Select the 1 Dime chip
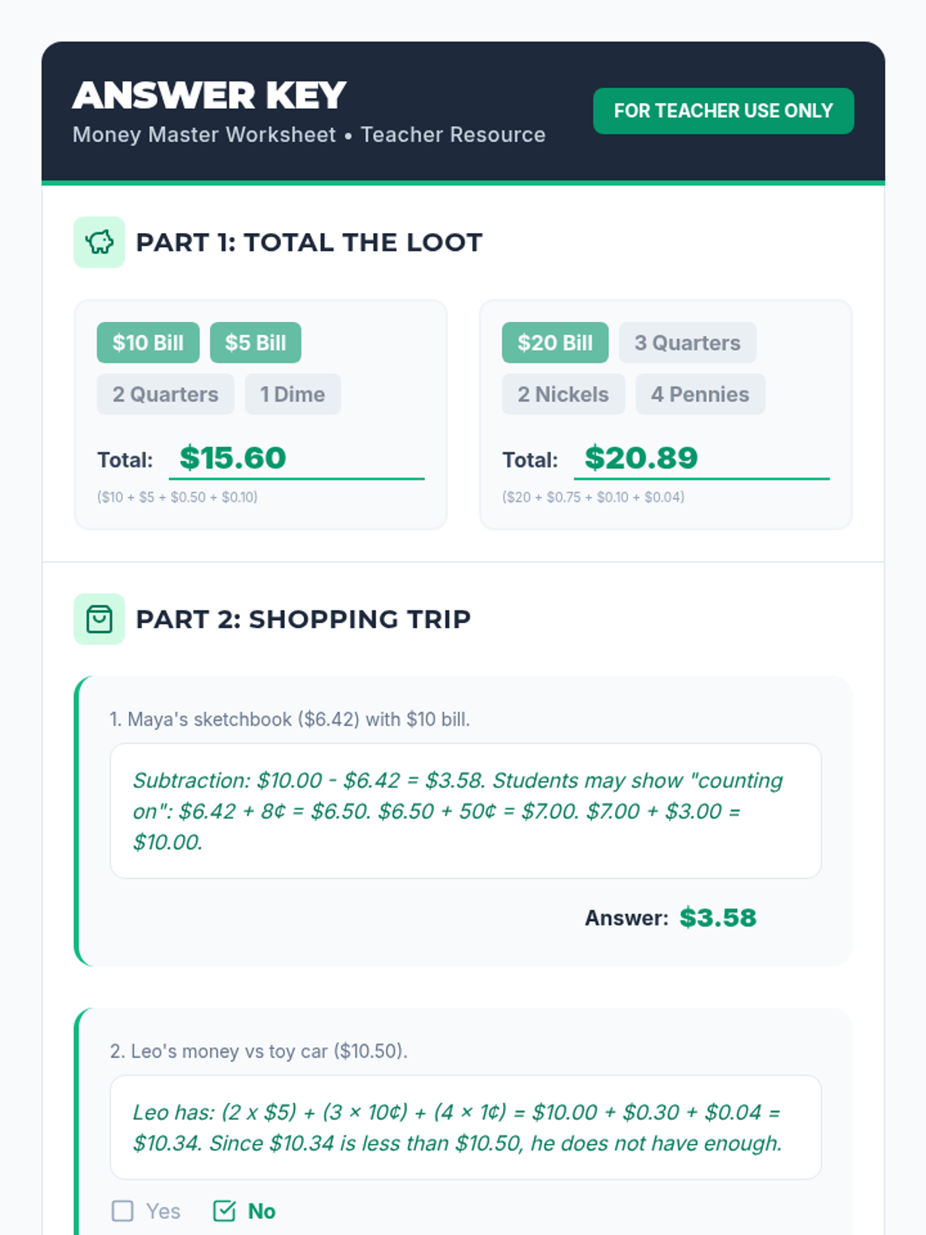The width and height of the screenshot is (926, 1235). point(292,394)
